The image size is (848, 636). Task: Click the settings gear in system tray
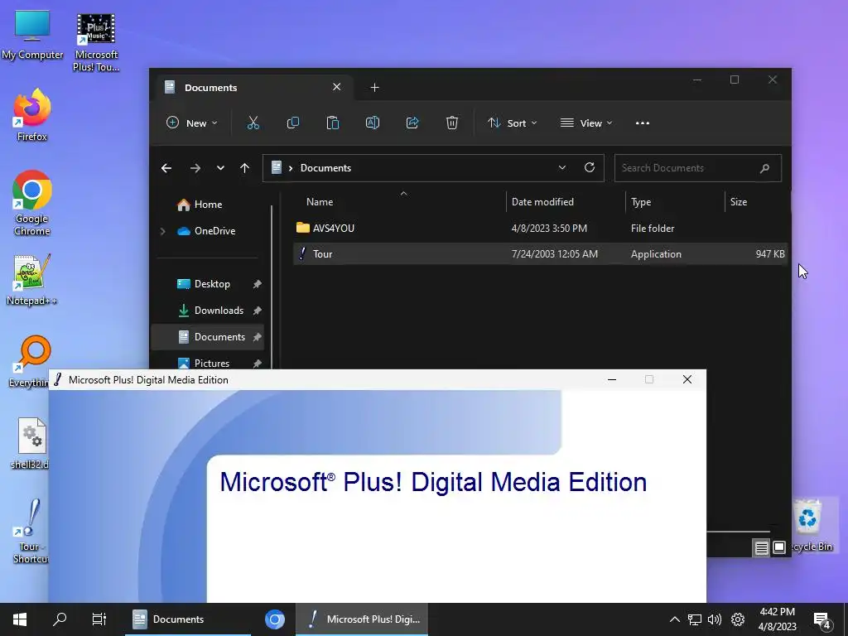pos(738,619)
